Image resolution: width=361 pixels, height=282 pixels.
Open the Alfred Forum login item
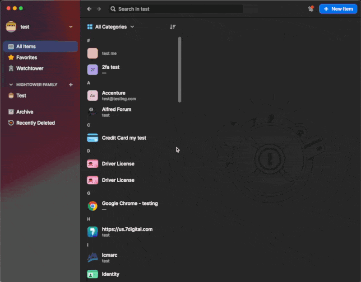(x=116, y=112)
